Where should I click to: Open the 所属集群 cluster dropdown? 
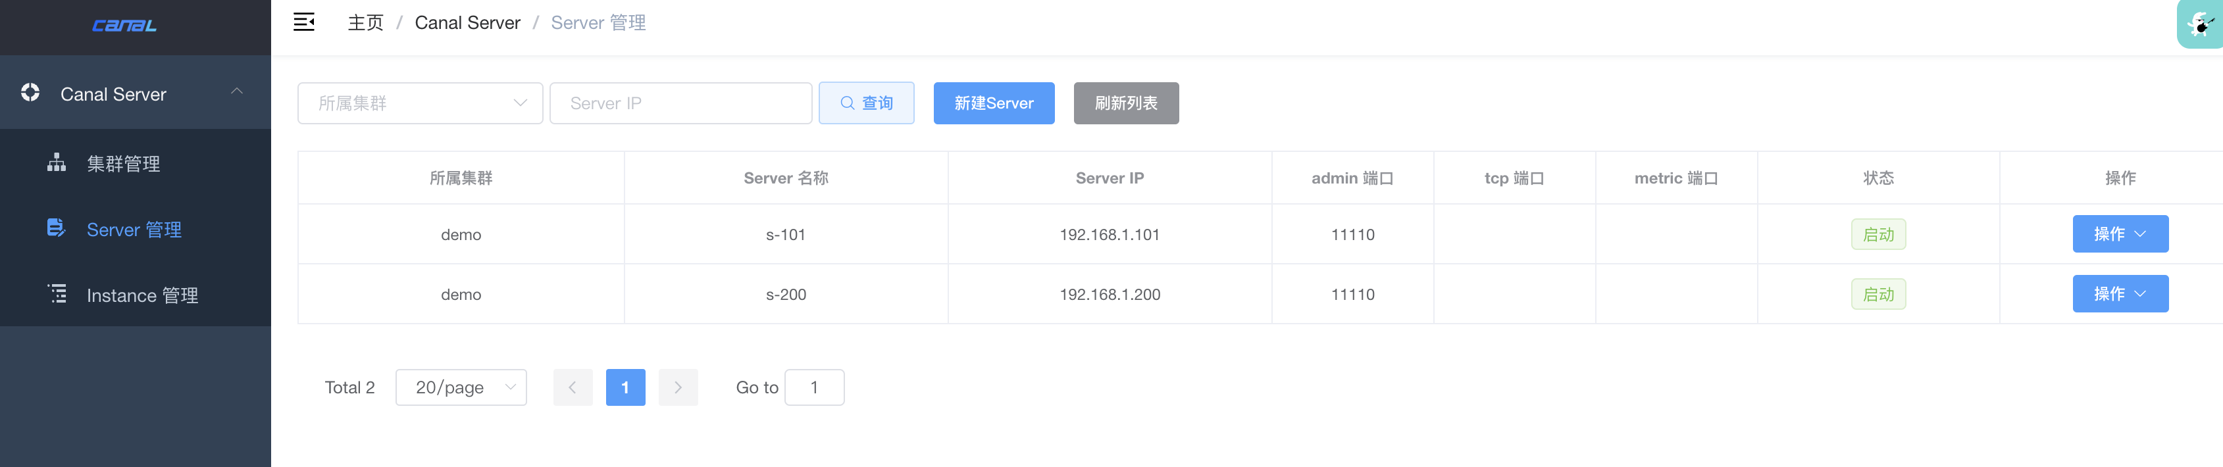click(421, 103)
